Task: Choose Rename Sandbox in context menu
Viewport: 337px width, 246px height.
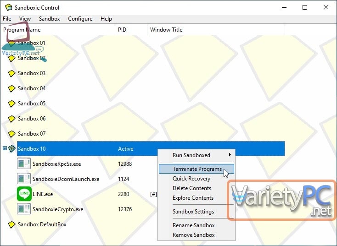Action: click(197, 225)
